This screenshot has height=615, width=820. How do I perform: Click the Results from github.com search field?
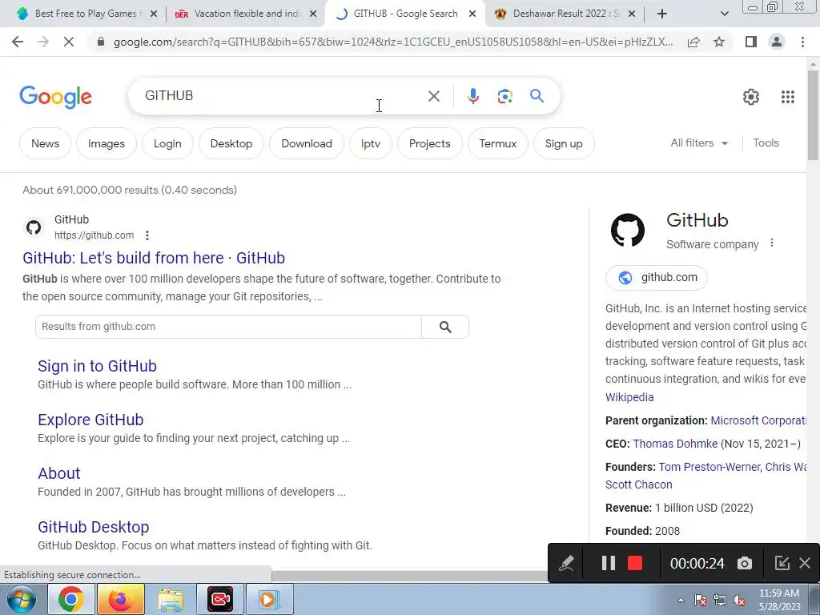coord(228,327)
